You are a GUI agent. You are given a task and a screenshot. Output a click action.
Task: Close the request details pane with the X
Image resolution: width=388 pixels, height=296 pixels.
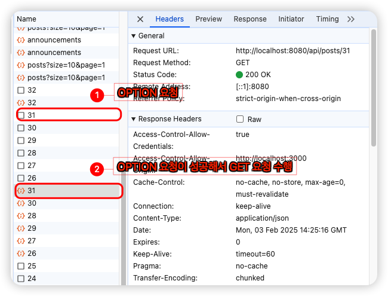click(140, 19)
